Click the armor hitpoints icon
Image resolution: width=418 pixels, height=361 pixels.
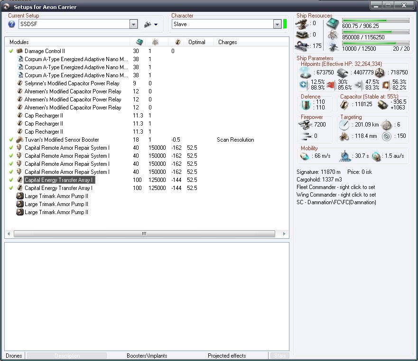(x=342, y=72)
